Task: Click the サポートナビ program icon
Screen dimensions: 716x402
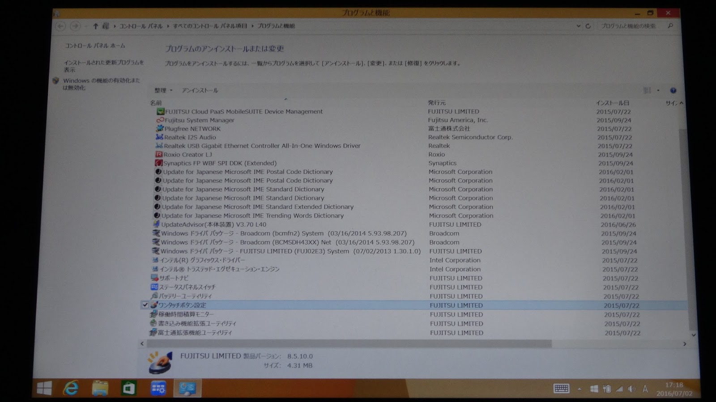Action: click(x=155, y=278)
